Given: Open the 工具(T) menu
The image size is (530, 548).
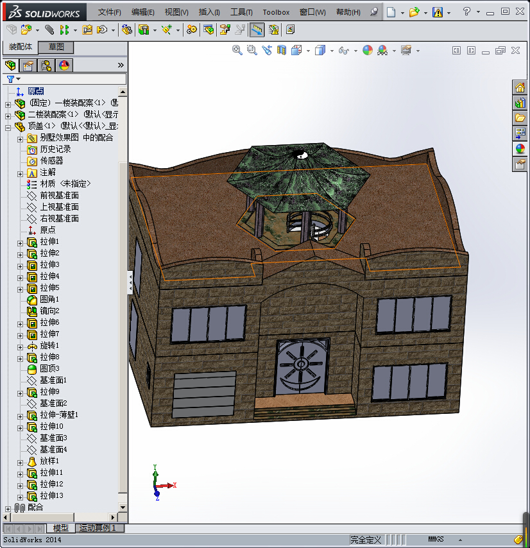Looking at the screenshot, I should click(x=241, y=12).
